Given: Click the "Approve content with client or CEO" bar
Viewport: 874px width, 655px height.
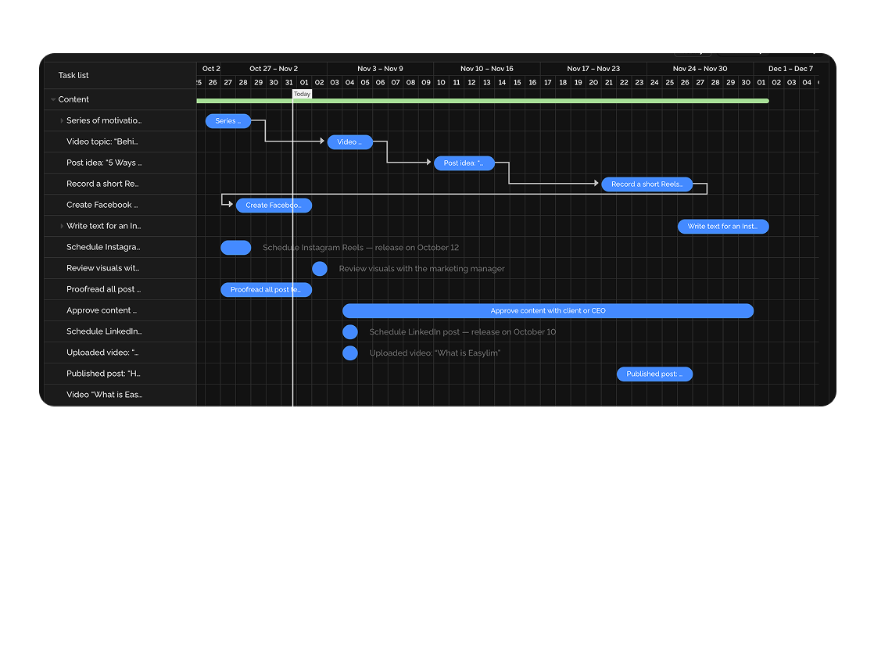Looking at the screenshot, I should click(547, 310).
